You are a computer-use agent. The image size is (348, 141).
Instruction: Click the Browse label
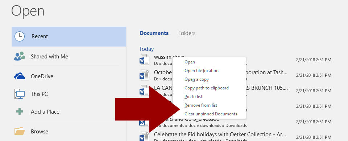tap(40, 132)
